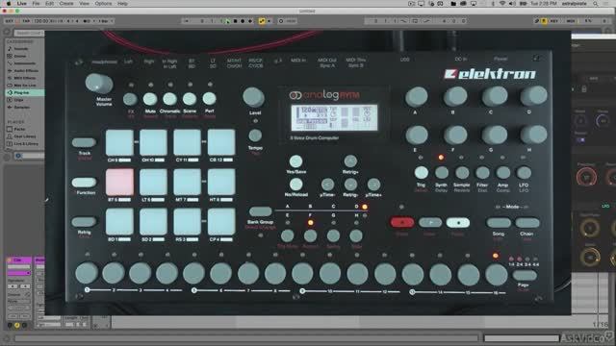Screen dimensions: 616x346
Task: Toggle the EXT sync switch
Action: click(x=9, y=21)
